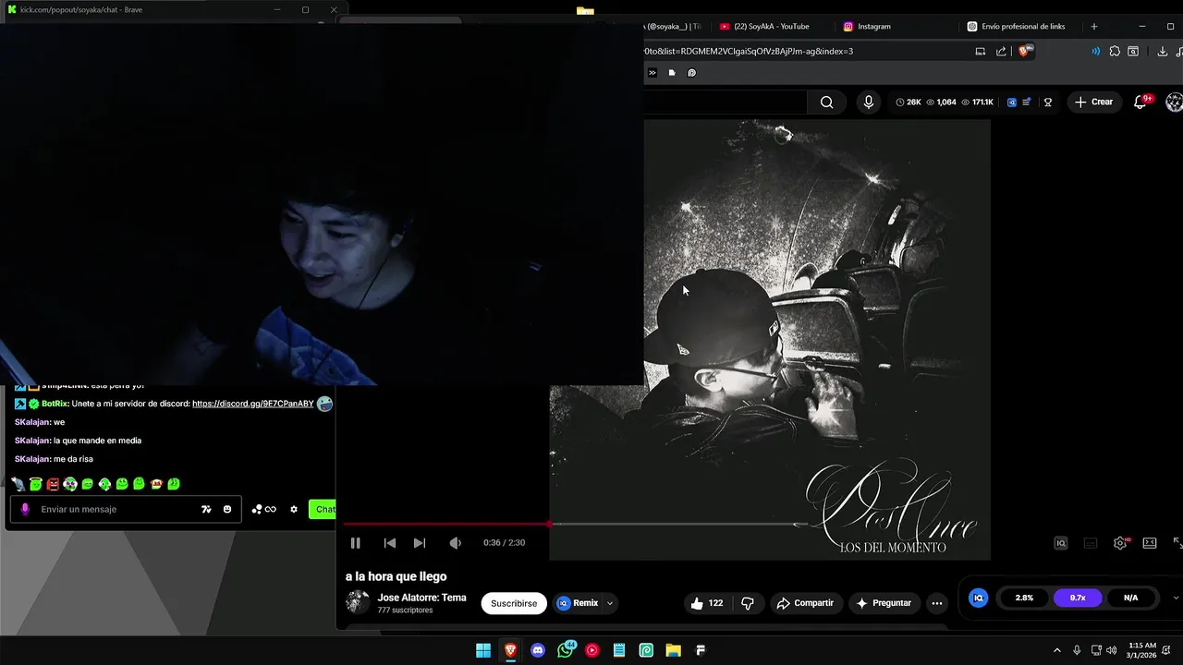The height and width of the screenshot is (665, 1183).
Task: Dislike the video
Action: (748, 603)
